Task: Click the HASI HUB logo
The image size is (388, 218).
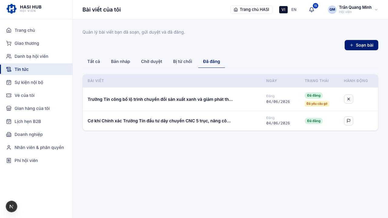Action: tap(24, 9)
